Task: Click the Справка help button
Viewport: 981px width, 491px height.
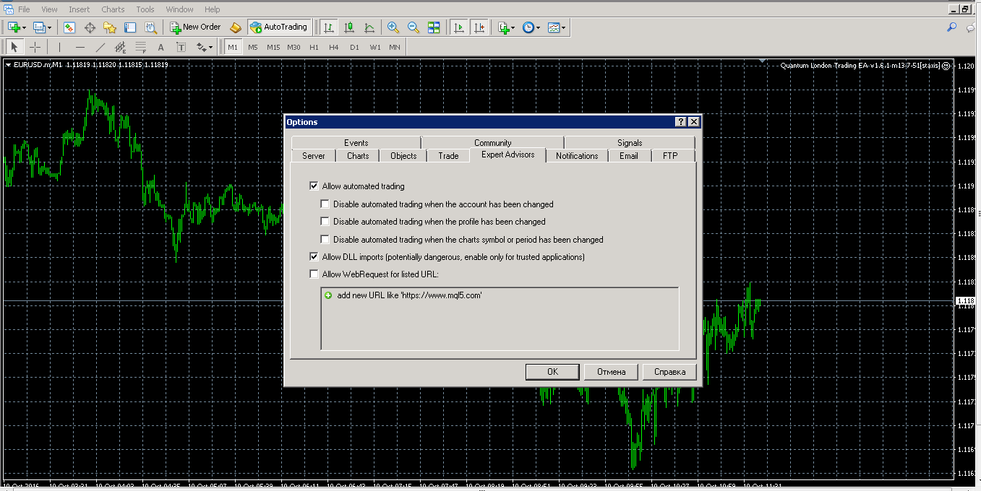Action: pyautogui.click(x=669, y=372)
